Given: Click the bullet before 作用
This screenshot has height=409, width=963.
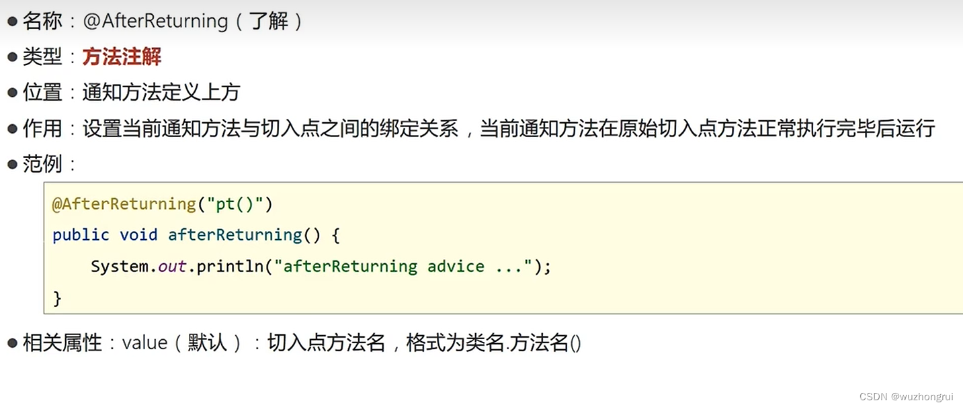Looking at the screenshot, I should tap(12, 128).
